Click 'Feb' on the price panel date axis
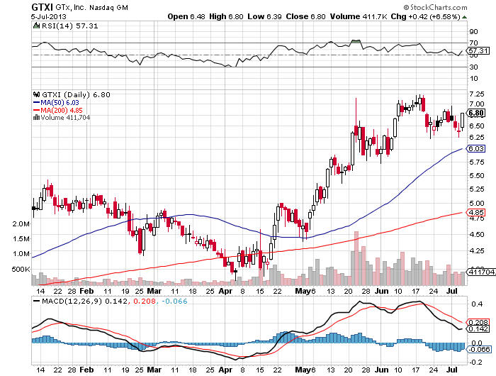The image size is (496, 376). click(x=86, y=291)
